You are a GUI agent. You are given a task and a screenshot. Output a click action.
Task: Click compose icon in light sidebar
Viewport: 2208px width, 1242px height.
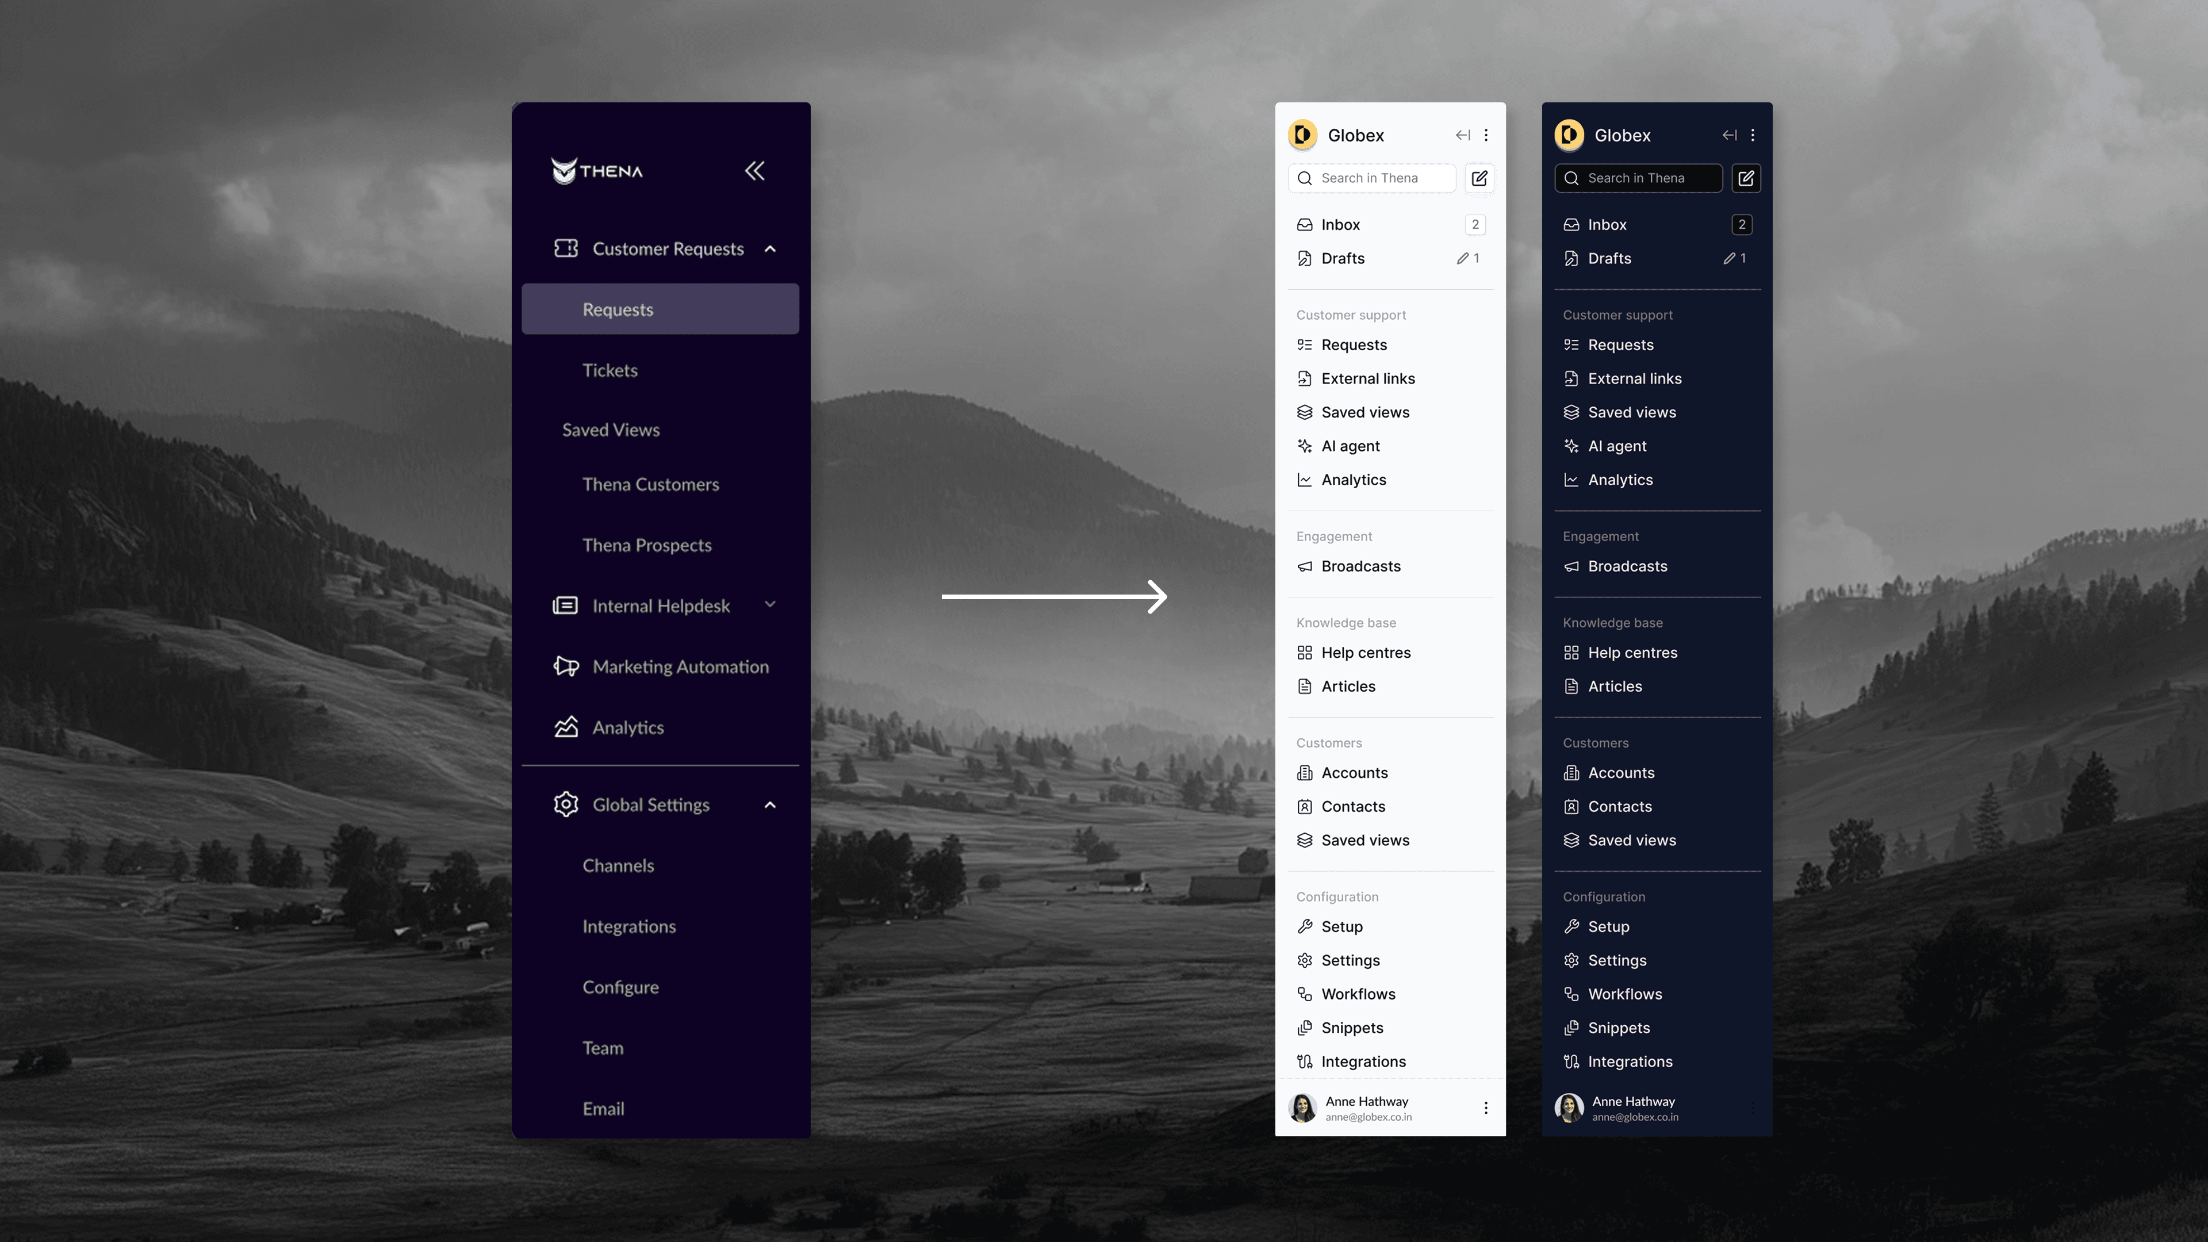click(1479, 178)
